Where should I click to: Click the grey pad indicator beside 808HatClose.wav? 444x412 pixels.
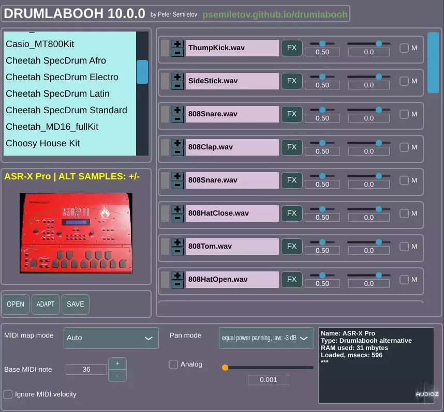click(165, 213)
